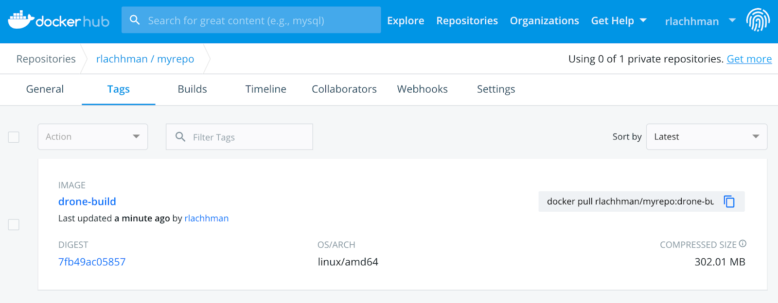778x303 pixels.
Task: Open the Action dropdown
Action: 93,137
